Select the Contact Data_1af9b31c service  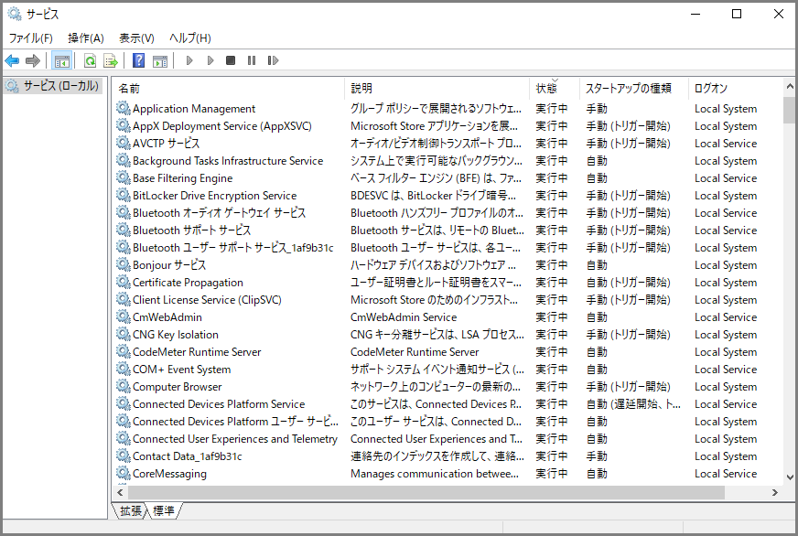point(188,456)
